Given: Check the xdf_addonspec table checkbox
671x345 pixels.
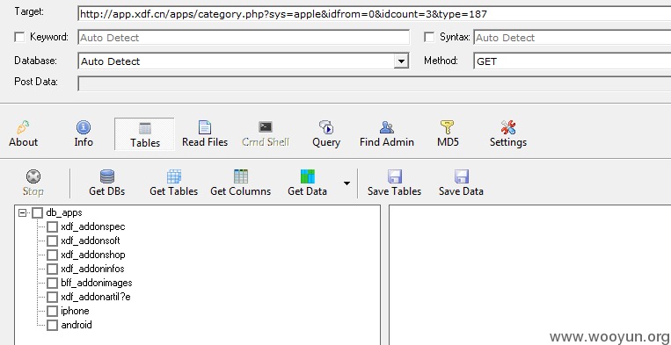Looking at the screenshot, I should tap(52, 226).
